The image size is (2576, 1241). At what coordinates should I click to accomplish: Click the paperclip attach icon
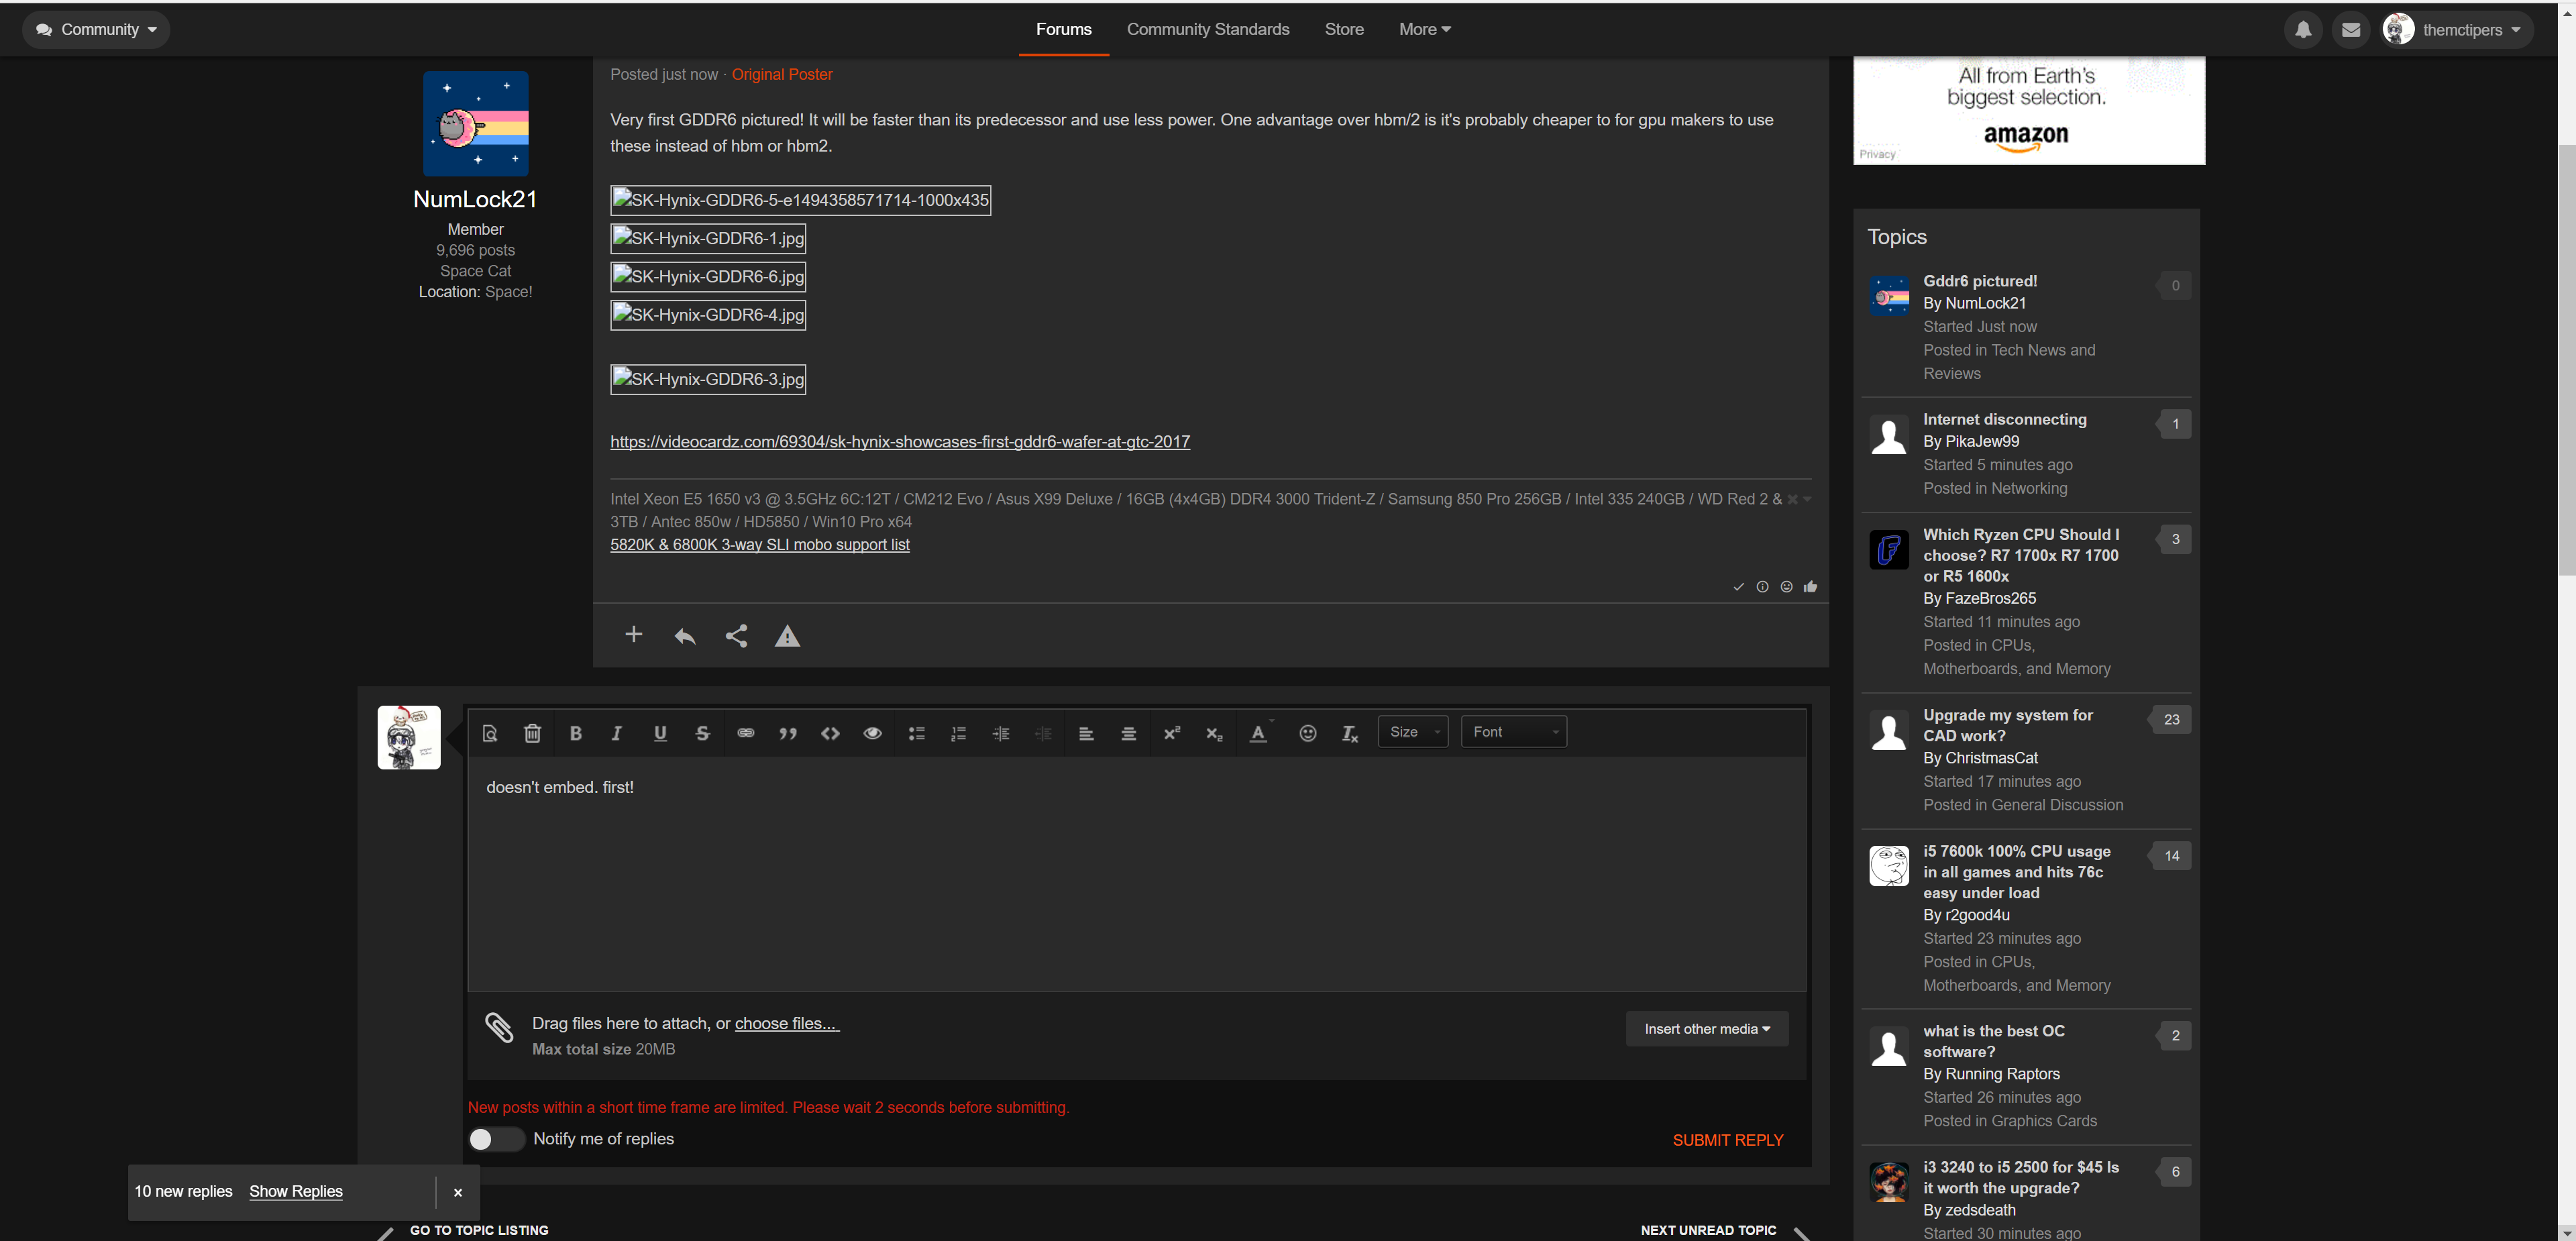[x=499, y=1027]
